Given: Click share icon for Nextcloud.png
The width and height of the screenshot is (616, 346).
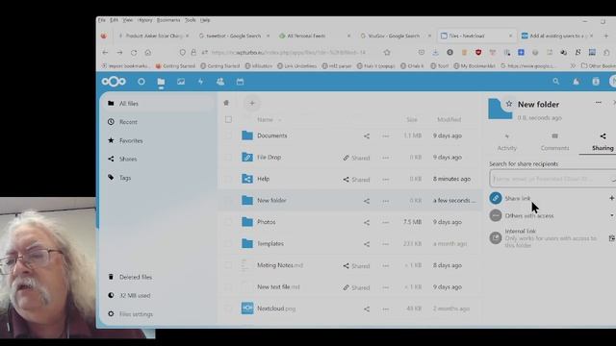Looking at the screenshot, I should point(367,309).
